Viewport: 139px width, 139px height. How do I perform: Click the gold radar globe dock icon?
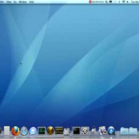[x=50, y=131]
